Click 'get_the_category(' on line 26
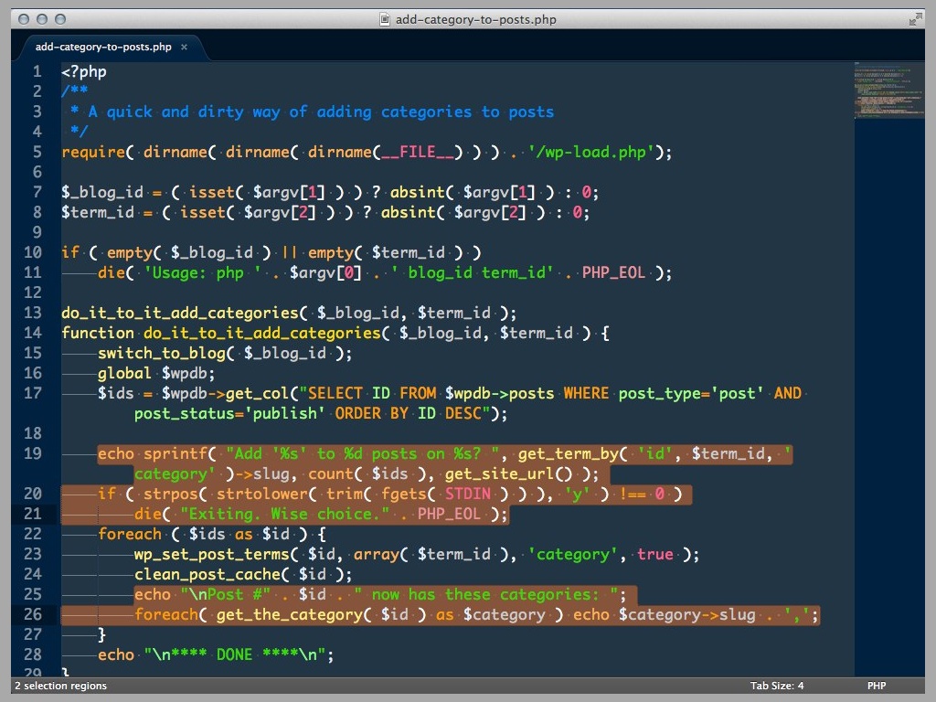936x702 pixels. tap(293, 614)
